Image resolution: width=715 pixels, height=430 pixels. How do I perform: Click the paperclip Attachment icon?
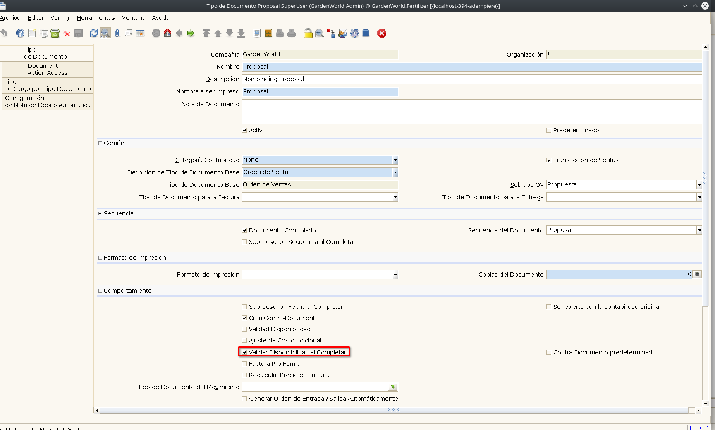click(117, 33)
